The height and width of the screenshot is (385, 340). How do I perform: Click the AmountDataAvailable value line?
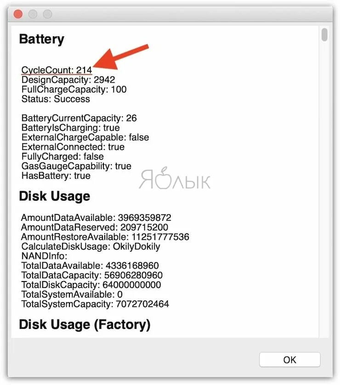[96, 218]
